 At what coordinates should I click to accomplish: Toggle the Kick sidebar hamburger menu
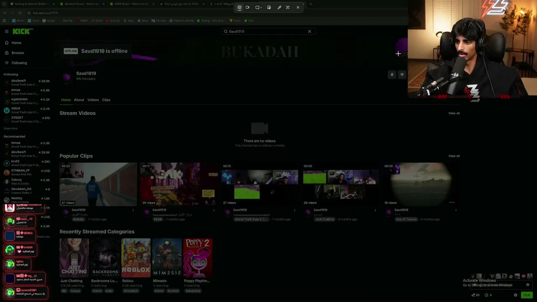[7, 31]
